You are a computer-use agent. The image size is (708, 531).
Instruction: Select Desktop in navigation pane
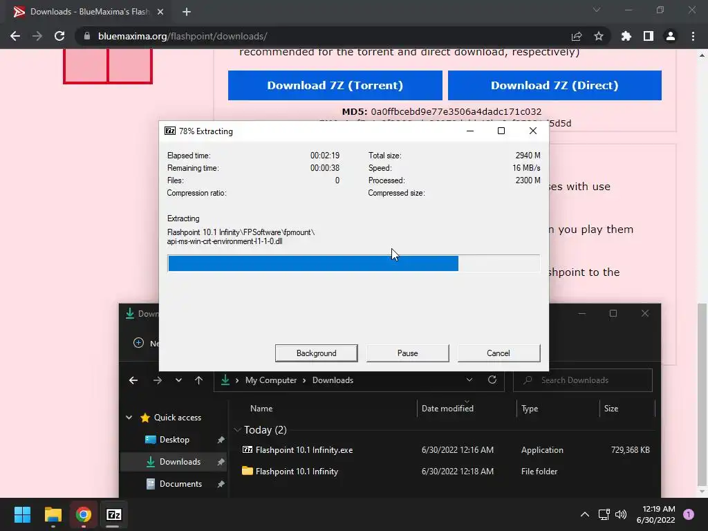point(174,439)
